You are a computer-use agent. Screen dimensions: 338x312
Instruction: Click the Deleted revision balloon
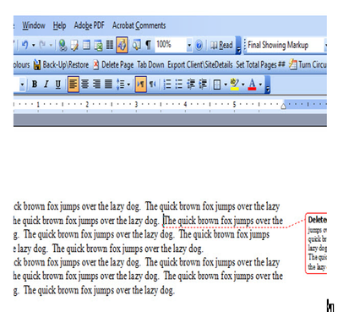click(x=316, y=244)
